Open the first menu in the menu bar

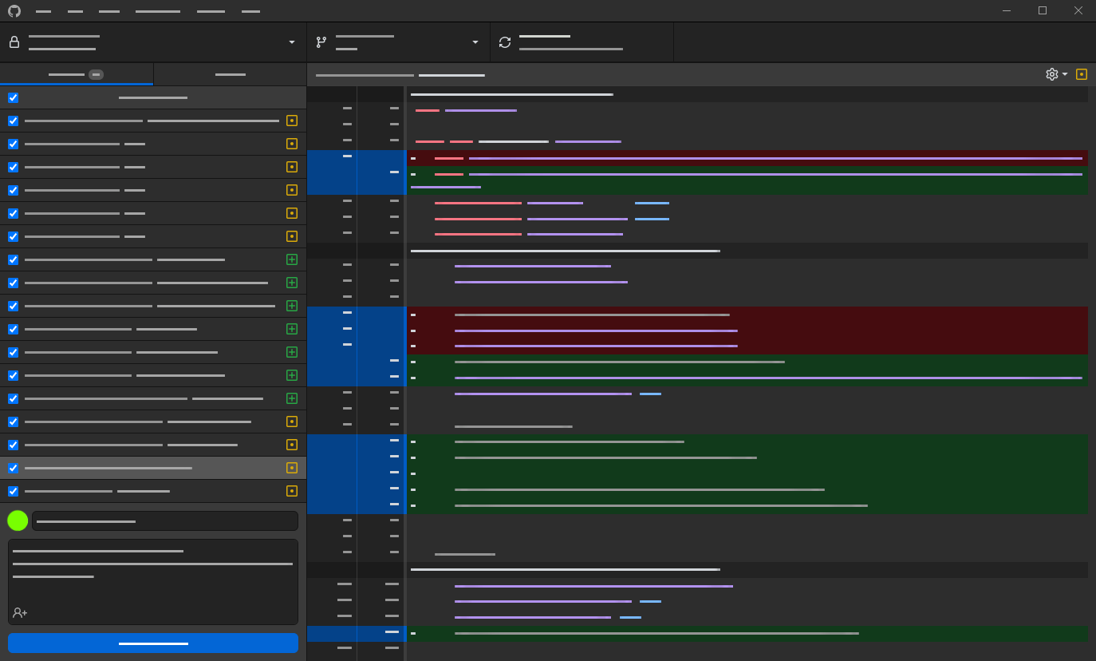(44, 11)
